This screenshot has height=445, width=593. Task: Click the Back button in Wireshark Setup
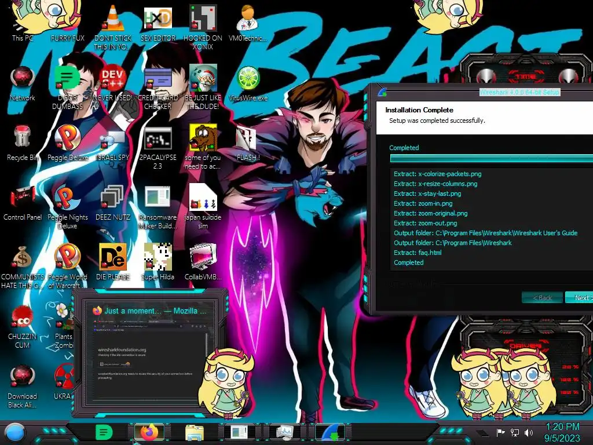pos(542,297)
